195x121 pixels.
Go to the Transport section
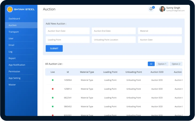pos(21,32)
